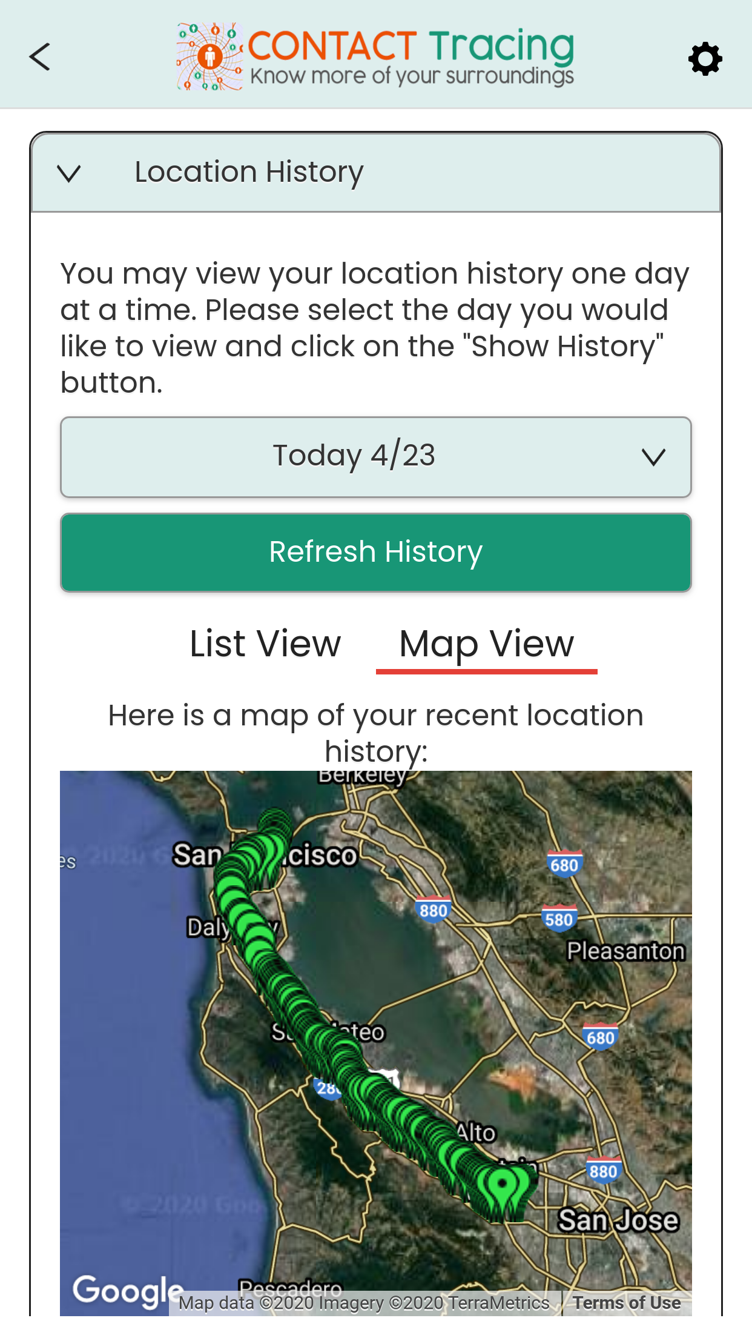Open settings via the gear icon
Viewport: 752px width, 1338px height.
pos(705,59)
